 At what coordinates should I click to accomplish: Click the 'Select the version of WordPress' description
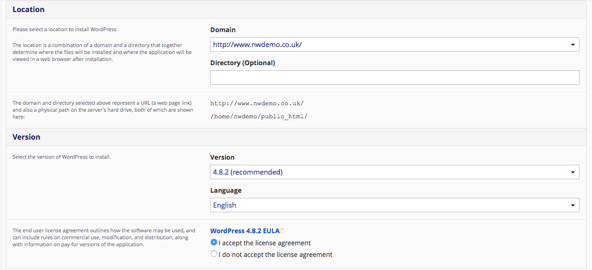click(61, 157)
